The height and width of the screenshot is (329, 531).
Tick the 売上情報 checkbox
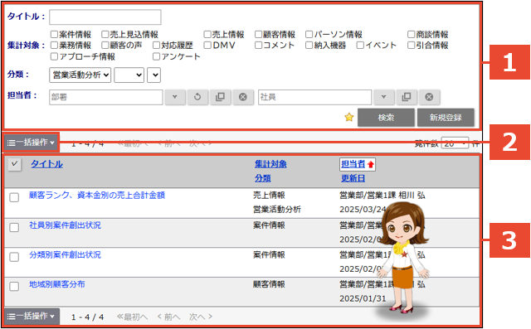pos(207,34)
